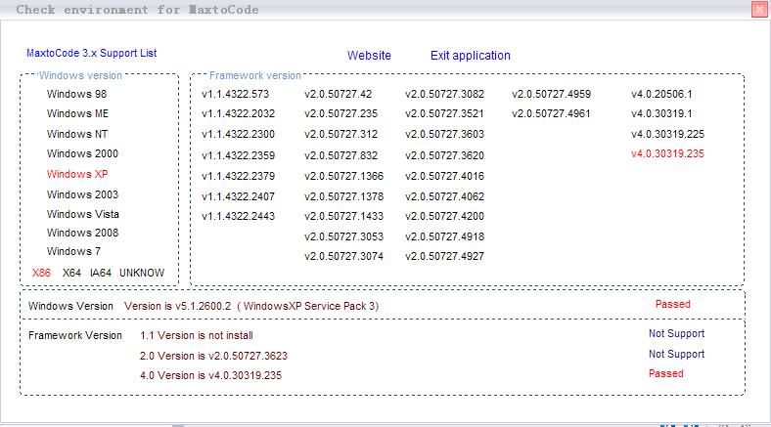Click the IA64 architecture label

pyautogui.click(x=101, y=273)
